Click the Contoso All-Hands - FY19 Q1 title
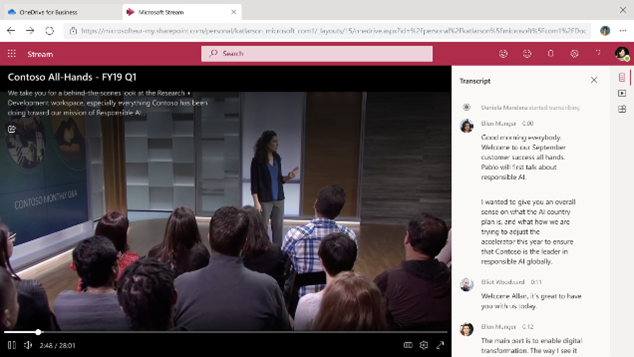Image resolution: width=634 pixels, height=357 pixels. click(x=72, y=77)
